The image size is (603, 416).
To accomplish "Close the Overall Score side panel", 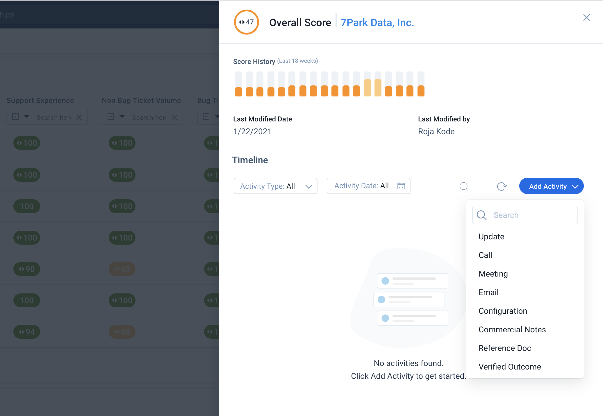I will [x=586, y=17].
